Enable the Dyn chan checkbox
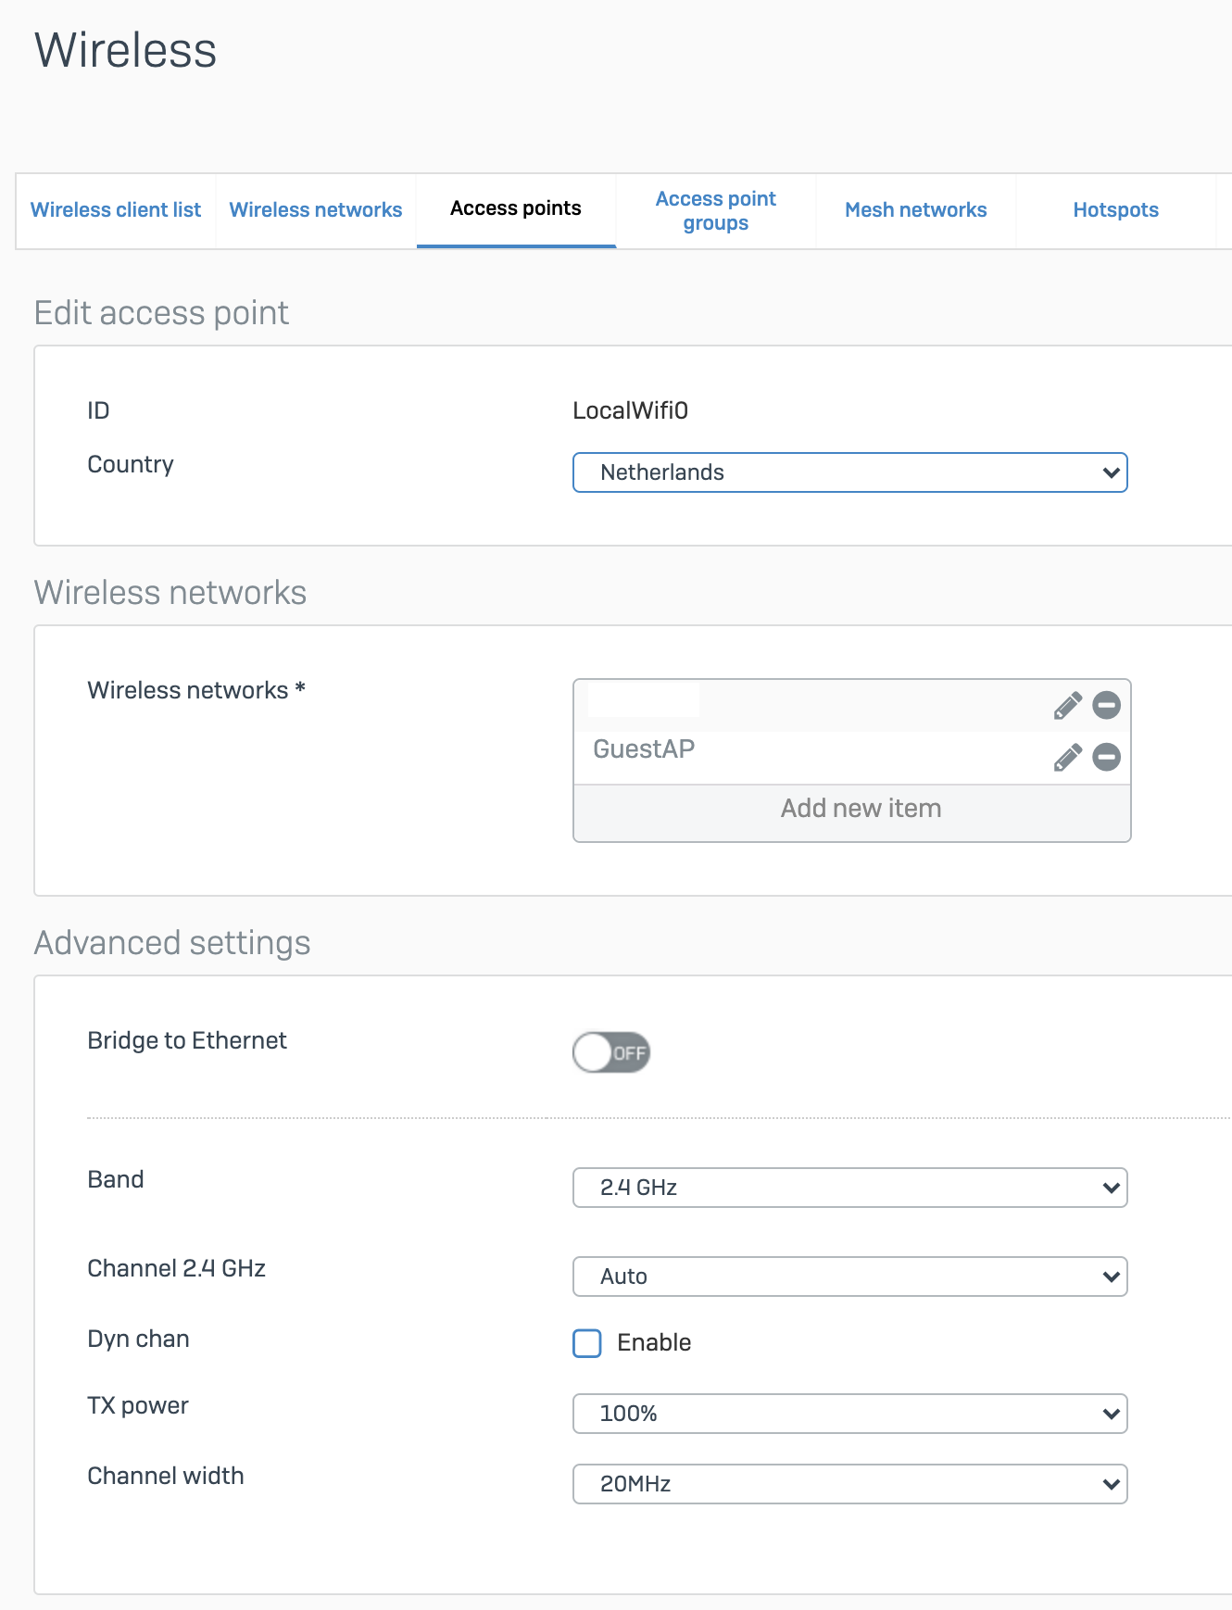 pos(587,1343)
